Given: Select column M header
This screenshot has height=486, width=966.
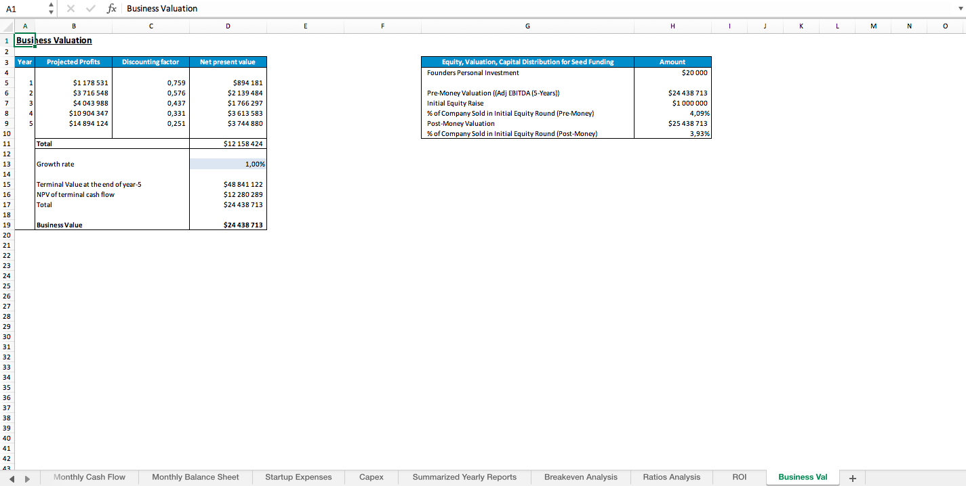Looking at the screenshot, I should pos(872,26).
